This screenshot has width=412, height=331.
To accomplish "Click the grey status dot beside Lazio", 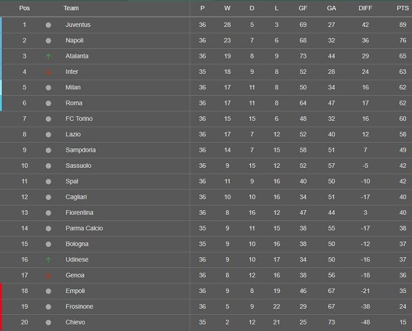I will click(48, 134).
